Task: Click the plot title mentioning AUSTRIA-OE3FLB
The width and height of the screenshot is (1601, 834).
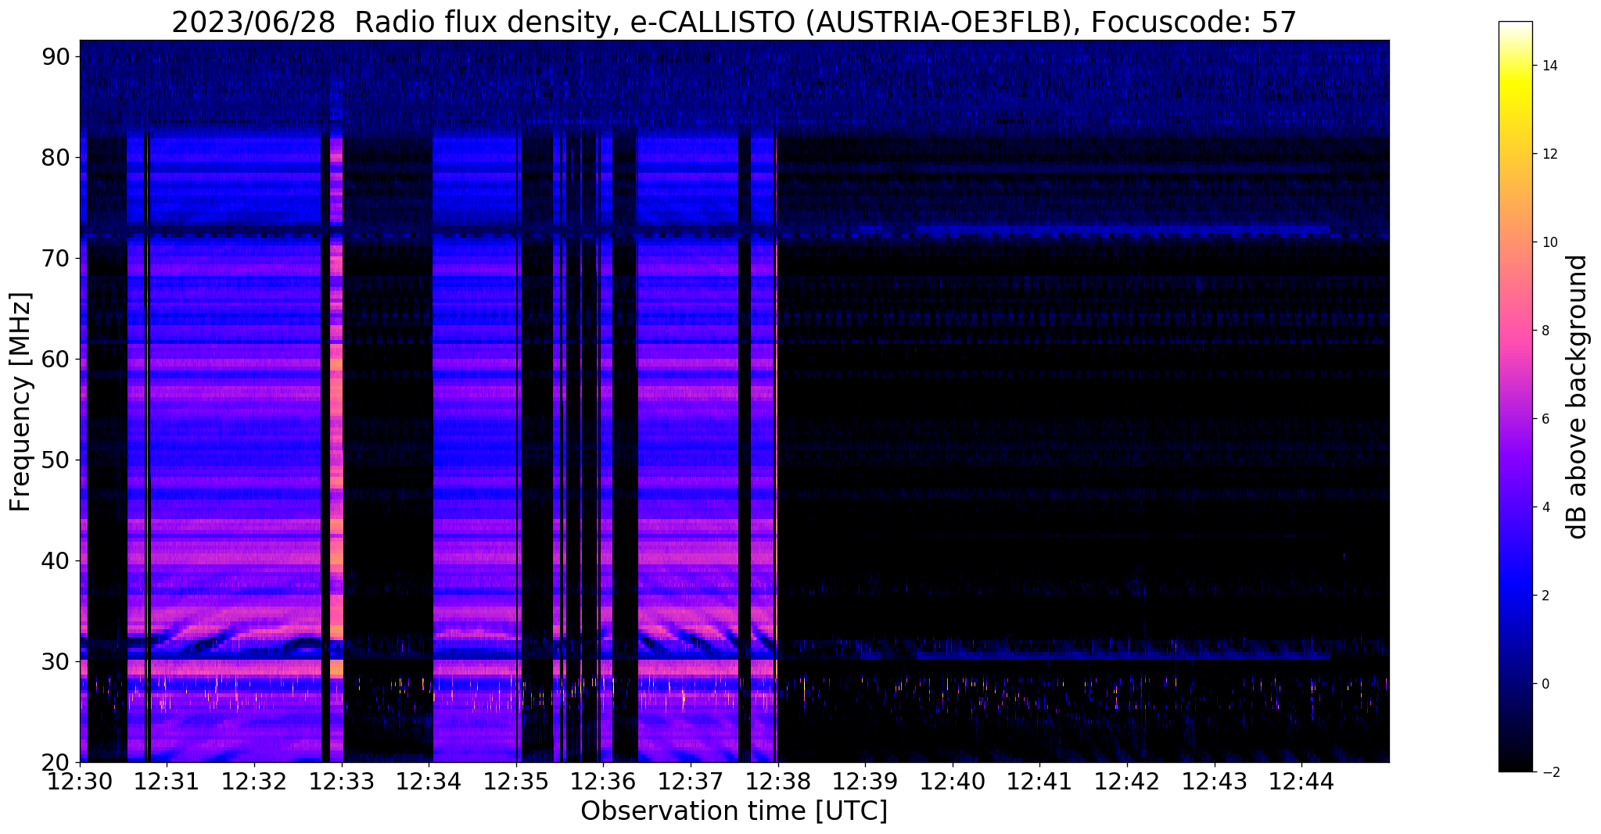Action: pyautogui.click(x=734, y=23)
